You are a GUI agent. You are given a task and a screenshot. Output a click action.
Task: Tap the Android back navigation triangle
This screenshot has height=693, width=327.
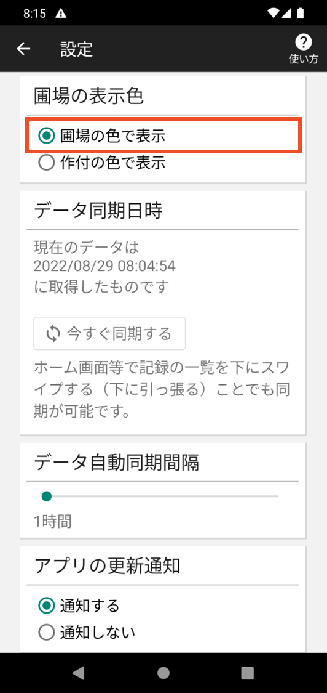pos(79,673)
